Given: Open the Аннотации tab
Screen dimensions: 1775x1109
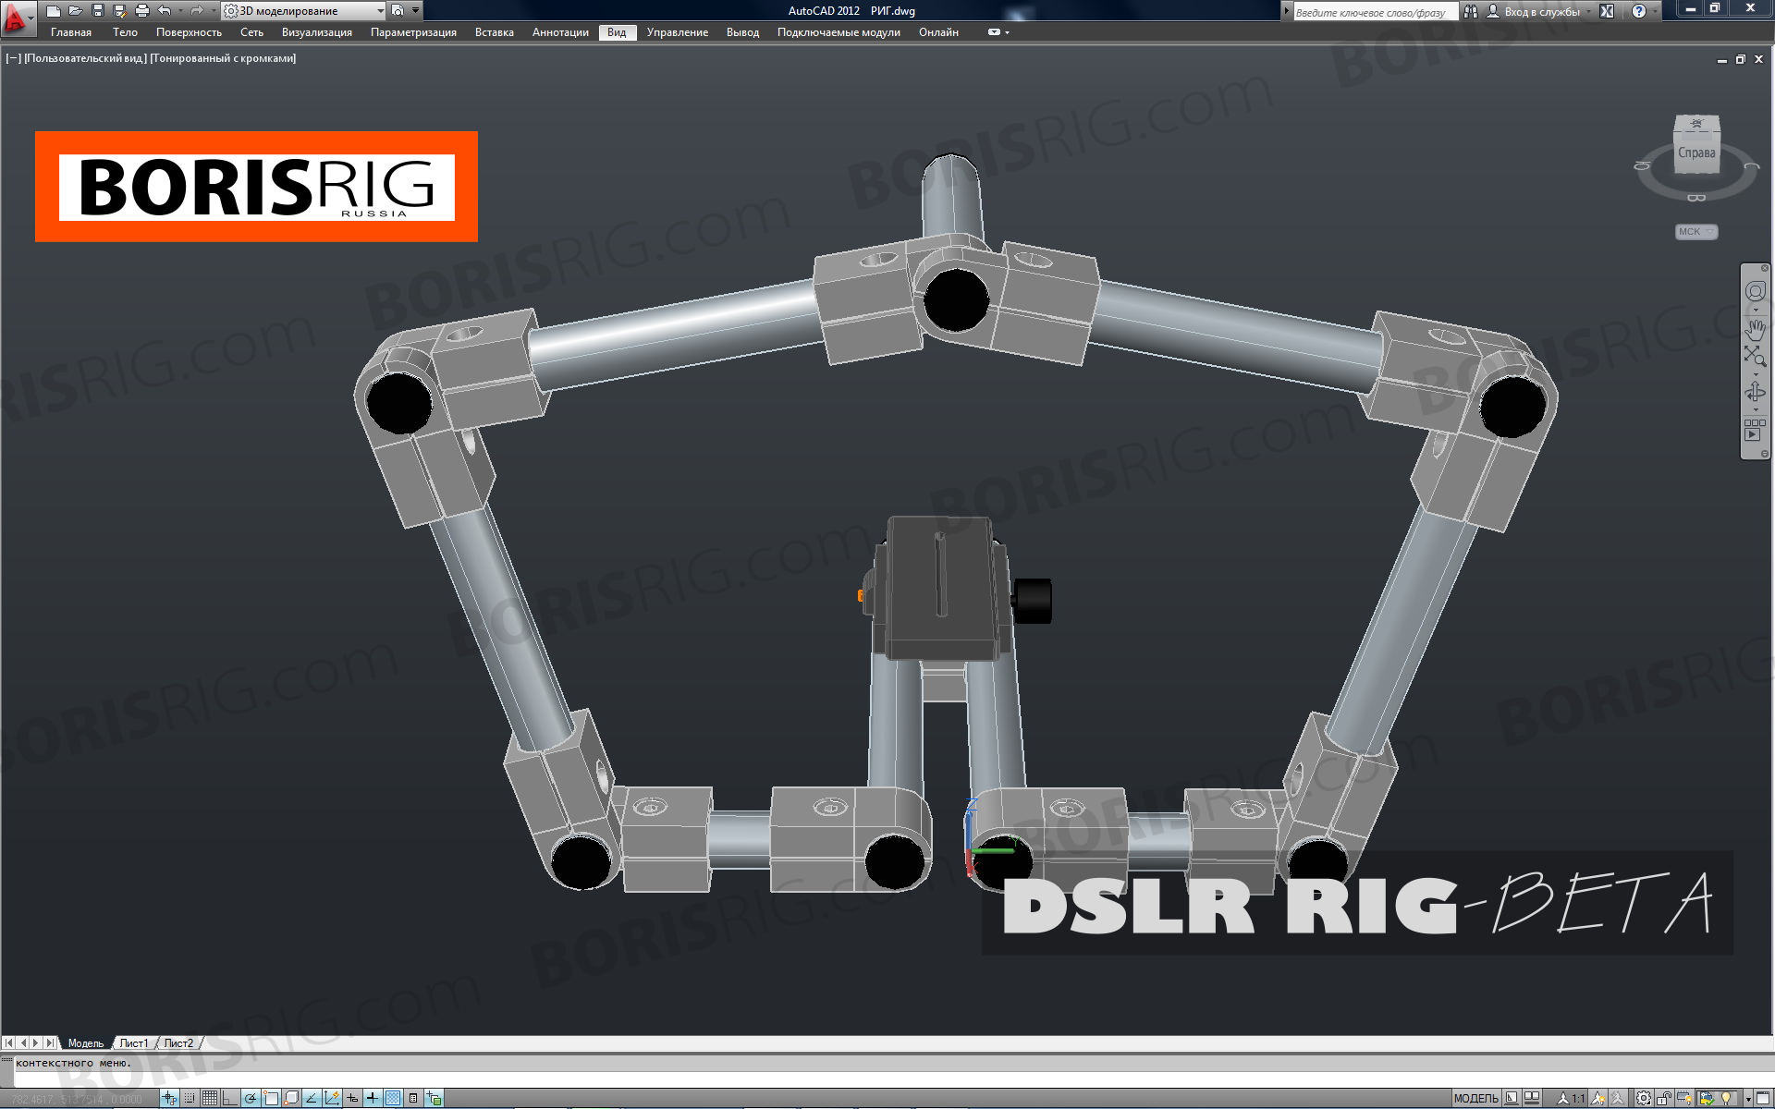Looking at the screenshot, I should tap(560, 32).
